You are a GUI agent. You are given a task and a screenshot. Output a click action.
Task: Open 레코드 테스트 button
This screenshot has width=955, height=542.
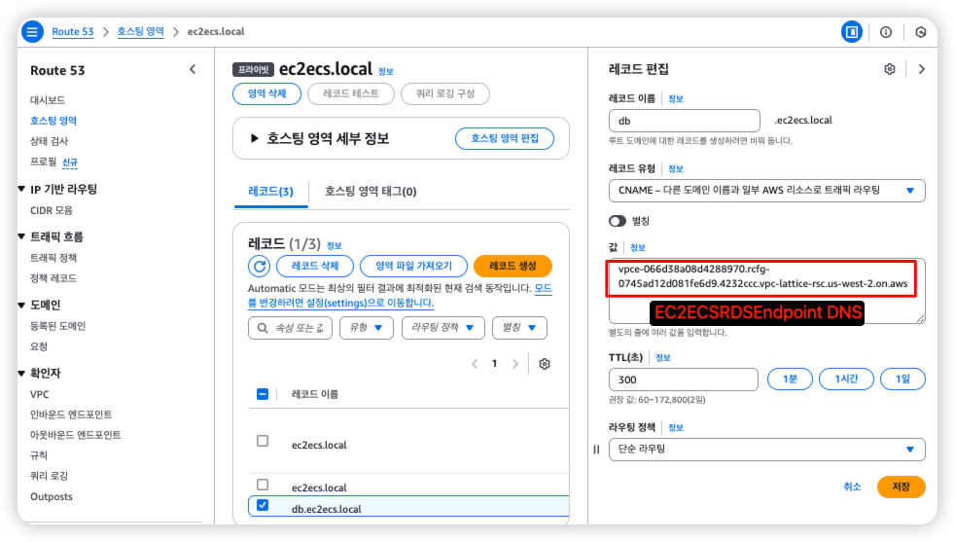point(351,93)
